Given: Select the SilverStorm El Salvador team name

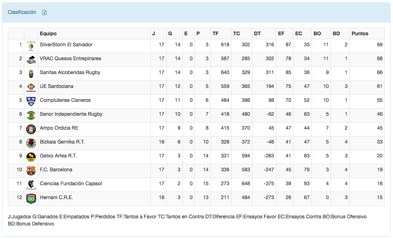Looking at the screenshot, I should 66,45.
